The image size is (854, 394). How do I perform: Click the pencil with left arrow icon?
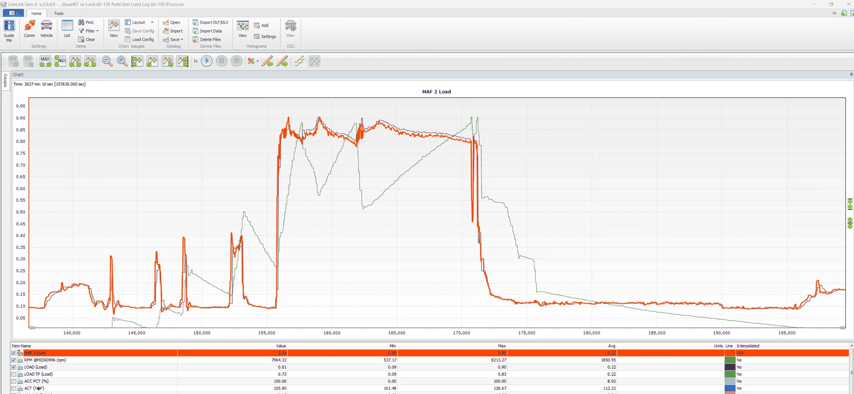point(267,61)
